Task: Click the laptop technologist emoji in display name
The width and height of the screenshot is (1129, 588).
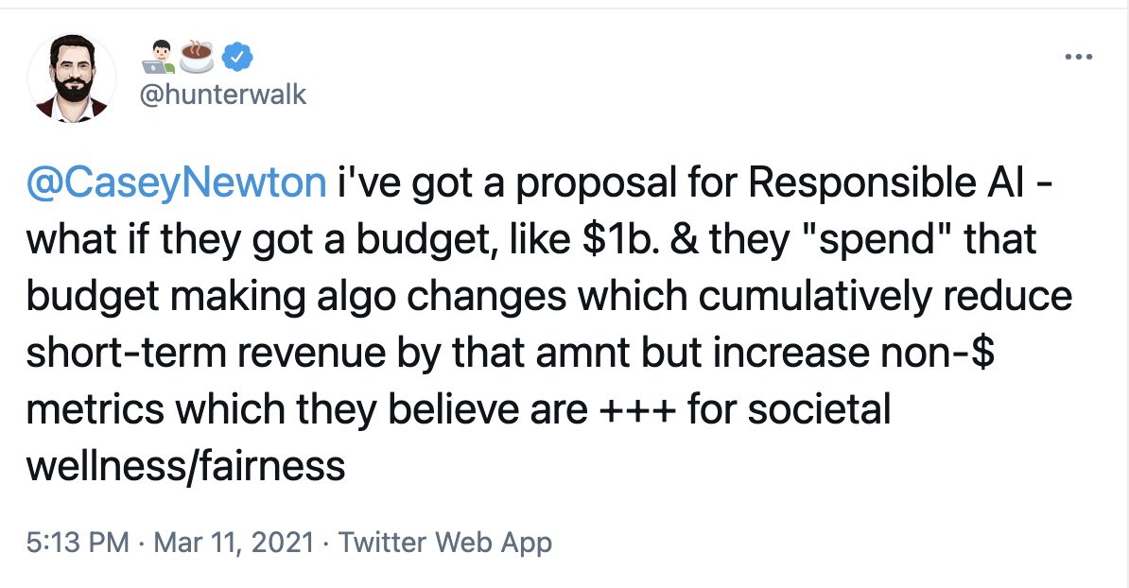Action: click(157, 59)
